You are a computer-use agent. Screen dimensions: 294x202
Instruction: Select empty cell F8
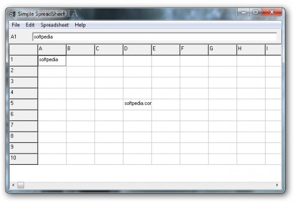[194, 137]
